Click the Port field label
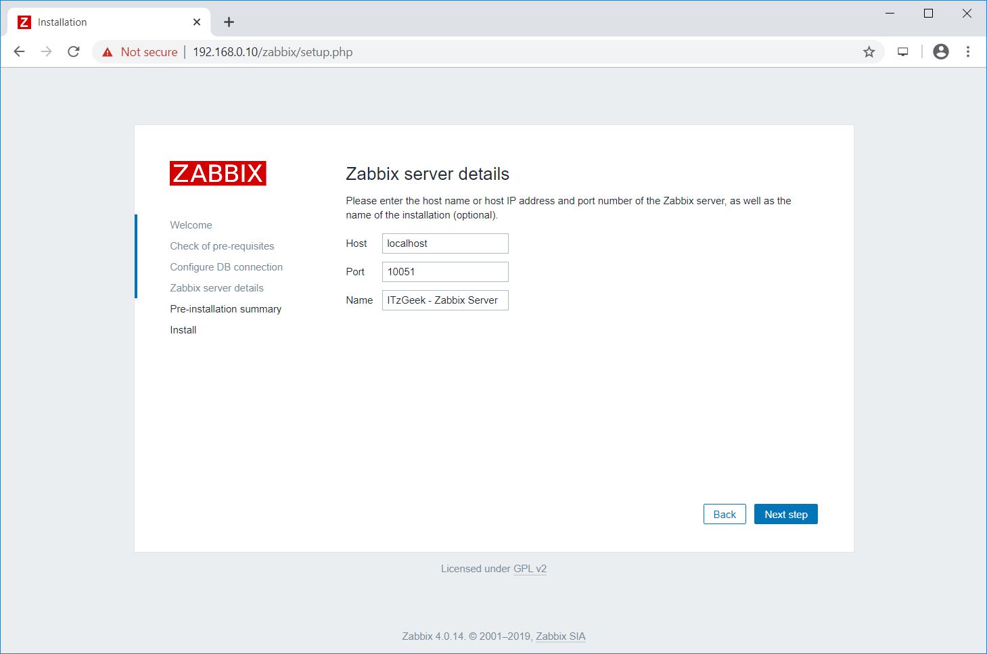Image resolution: width=987 pixels, height=654 pixels. point(355,272)
